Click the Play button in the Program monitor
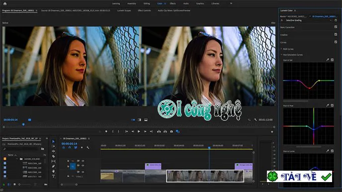 pos(139,131)
